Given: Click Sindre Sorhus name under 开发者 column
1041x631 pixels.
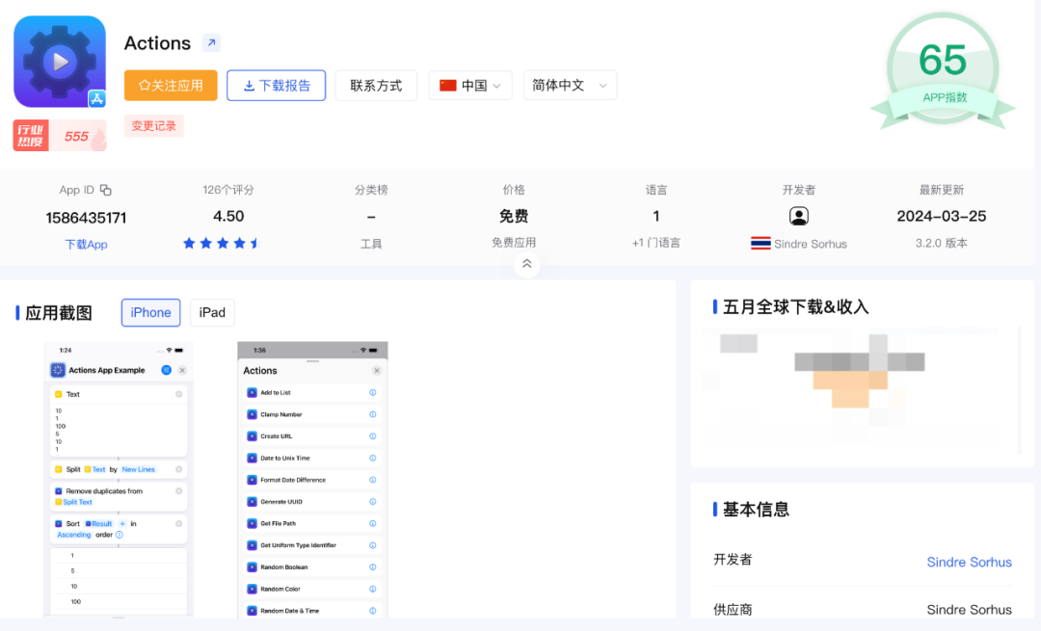Looking at the screenshot, I should [810, 244].
